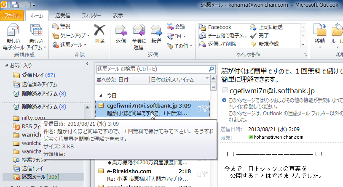Open the 送信トレイ folder
343x187 pixels.
click(28, 169)
